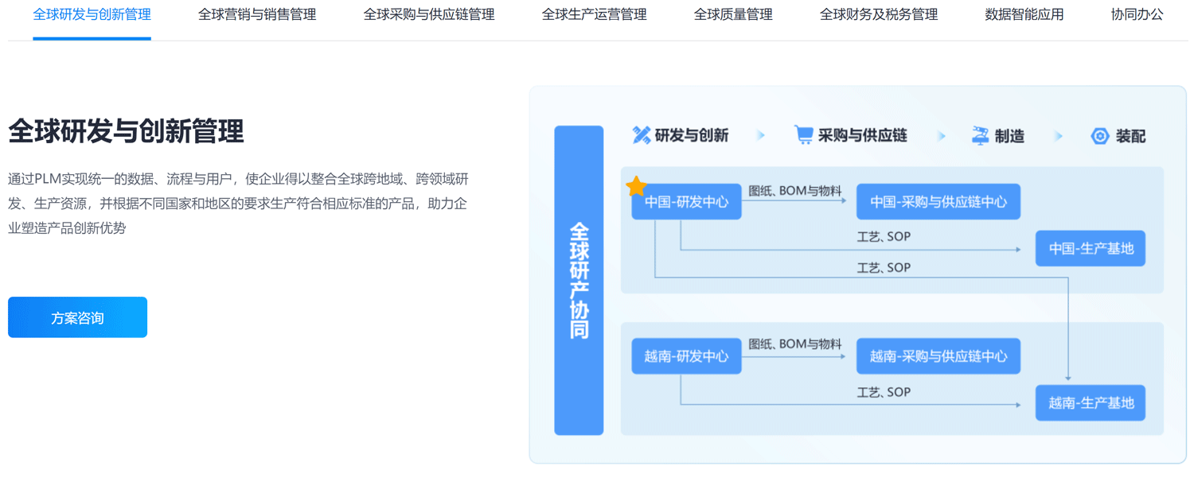Switch to 数据智能应用 tab
The height and width of the screenshot is (478, 1194).
[x=1024, y=14]
